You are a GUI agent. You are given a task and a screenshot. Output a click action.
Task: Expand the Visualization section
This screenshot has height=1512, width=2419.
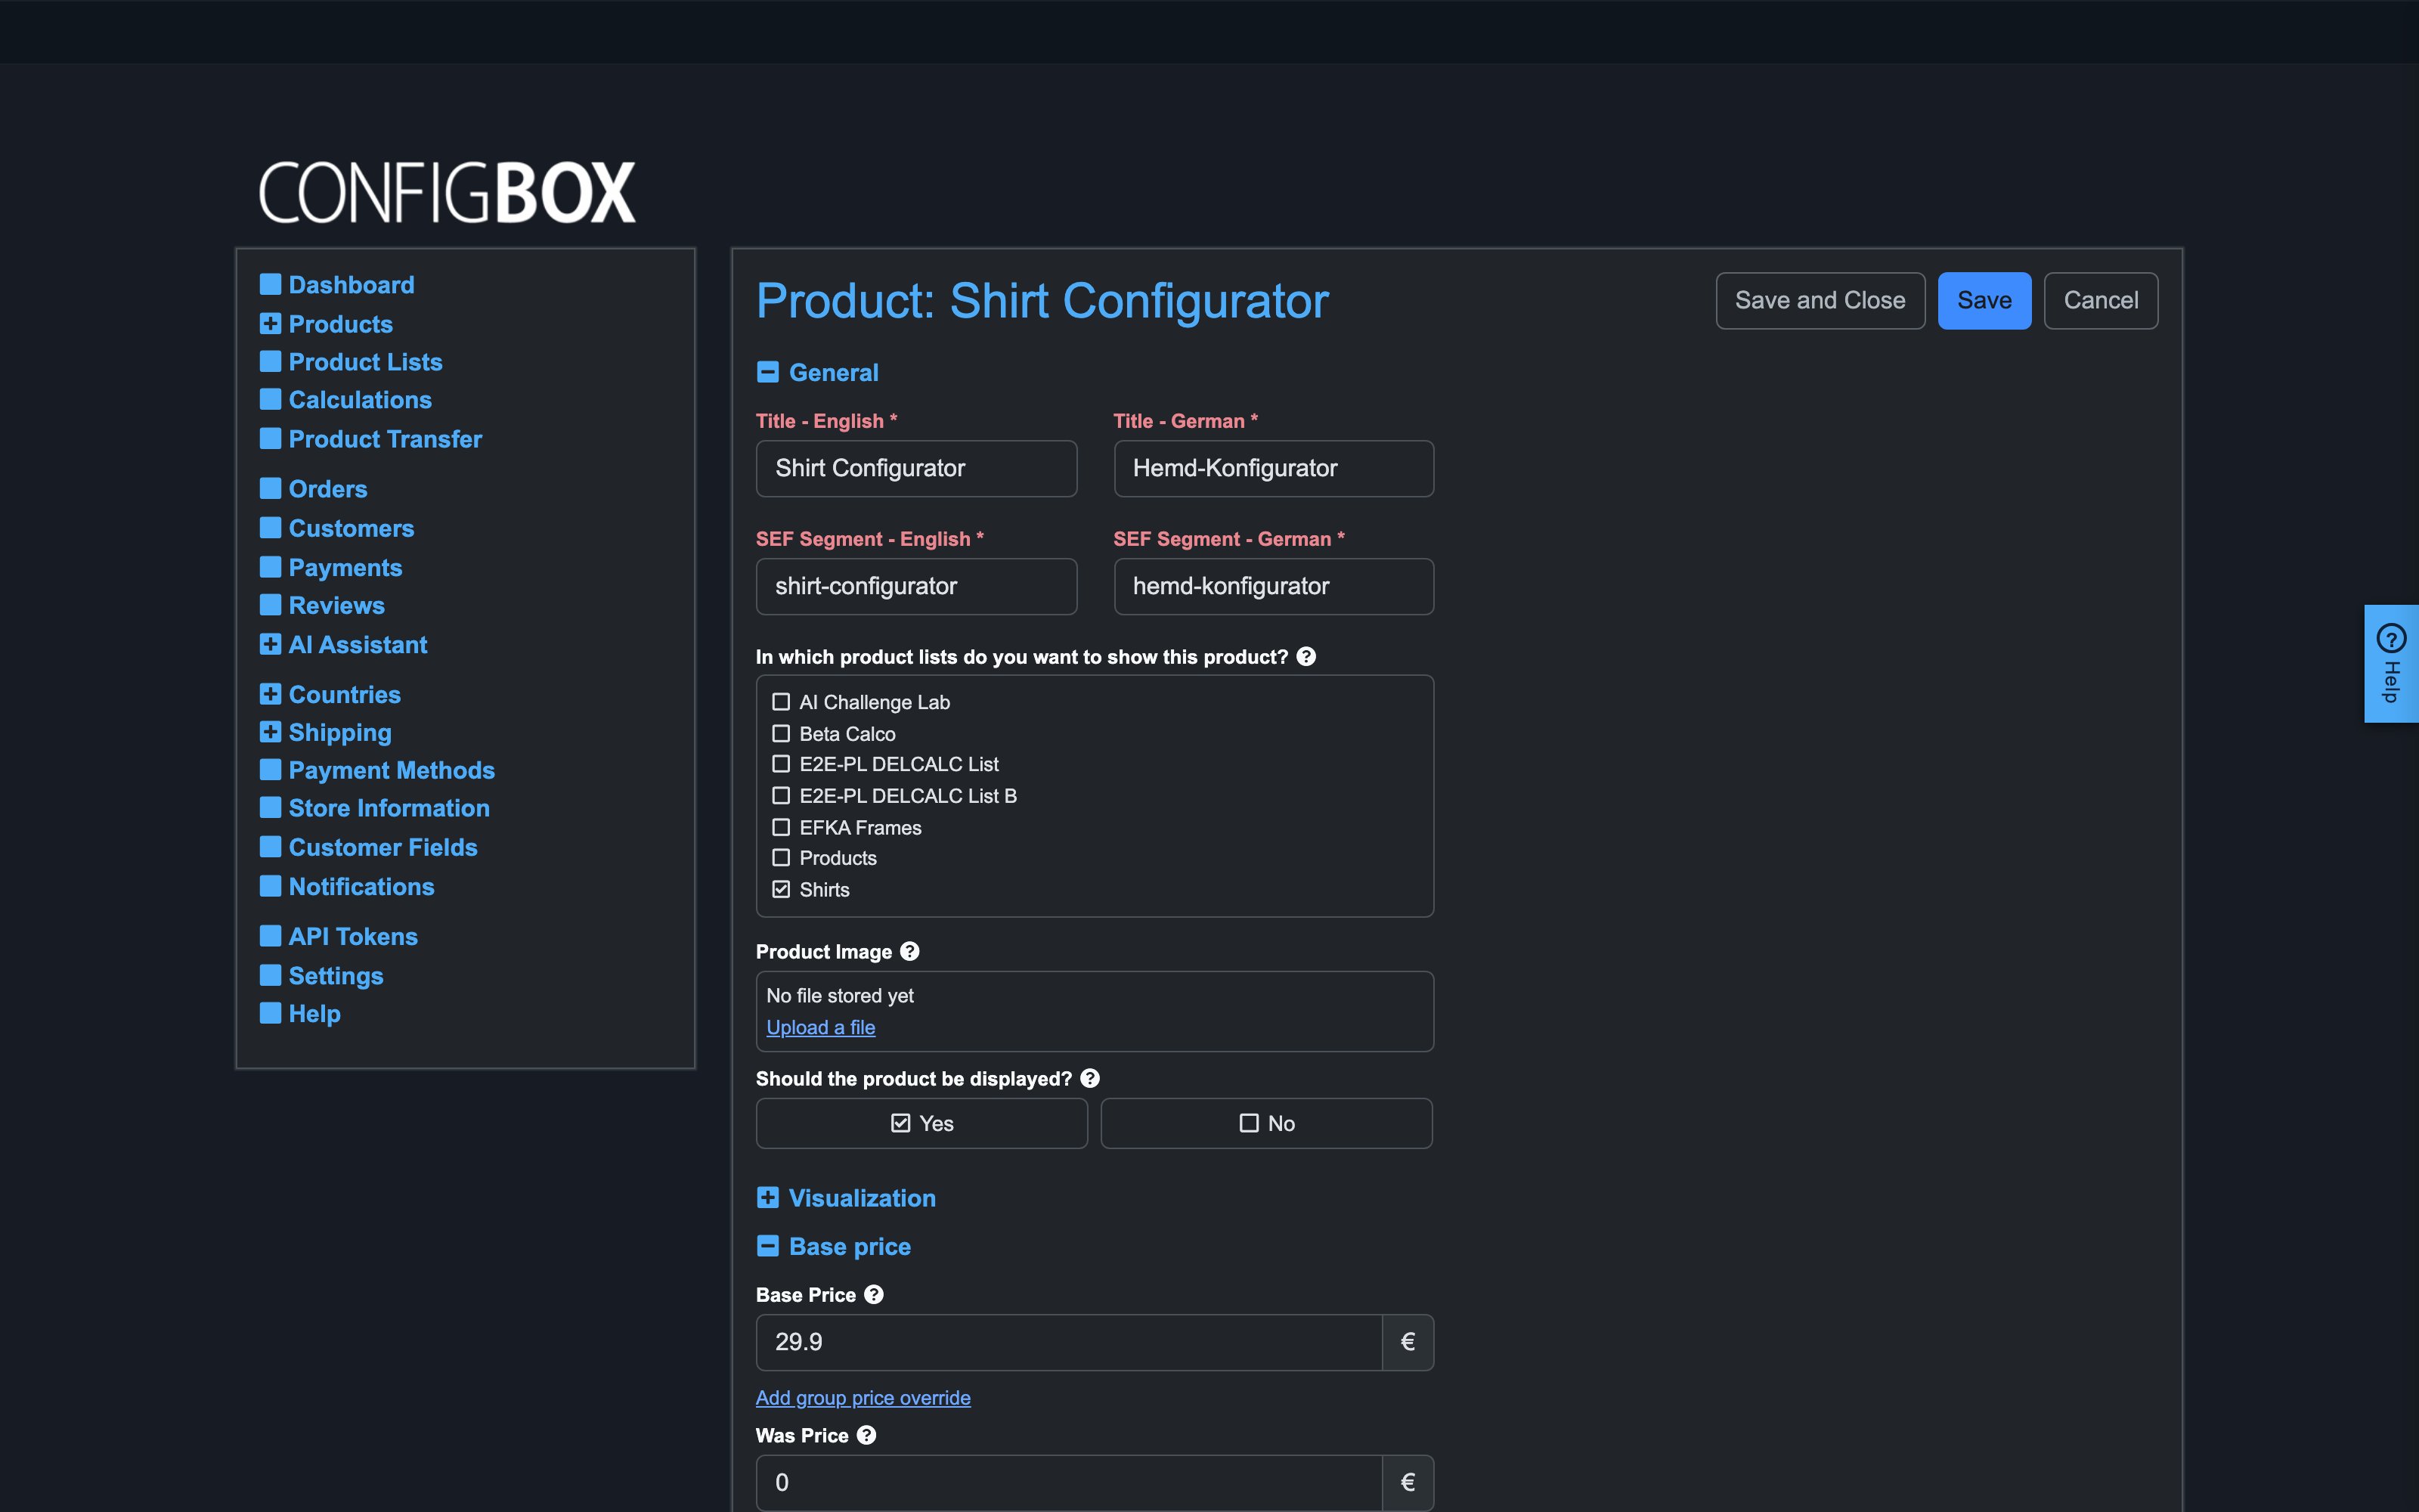768,1197
